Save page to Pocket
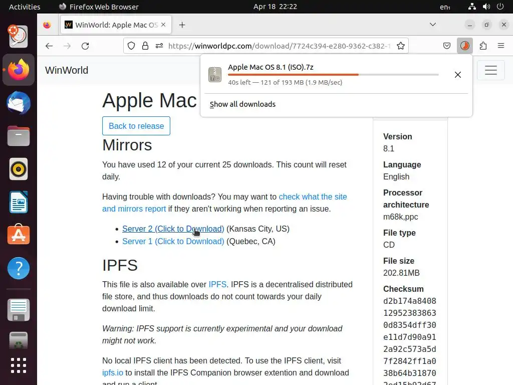This screenshot has width=513, height=385. pos(447,46)
